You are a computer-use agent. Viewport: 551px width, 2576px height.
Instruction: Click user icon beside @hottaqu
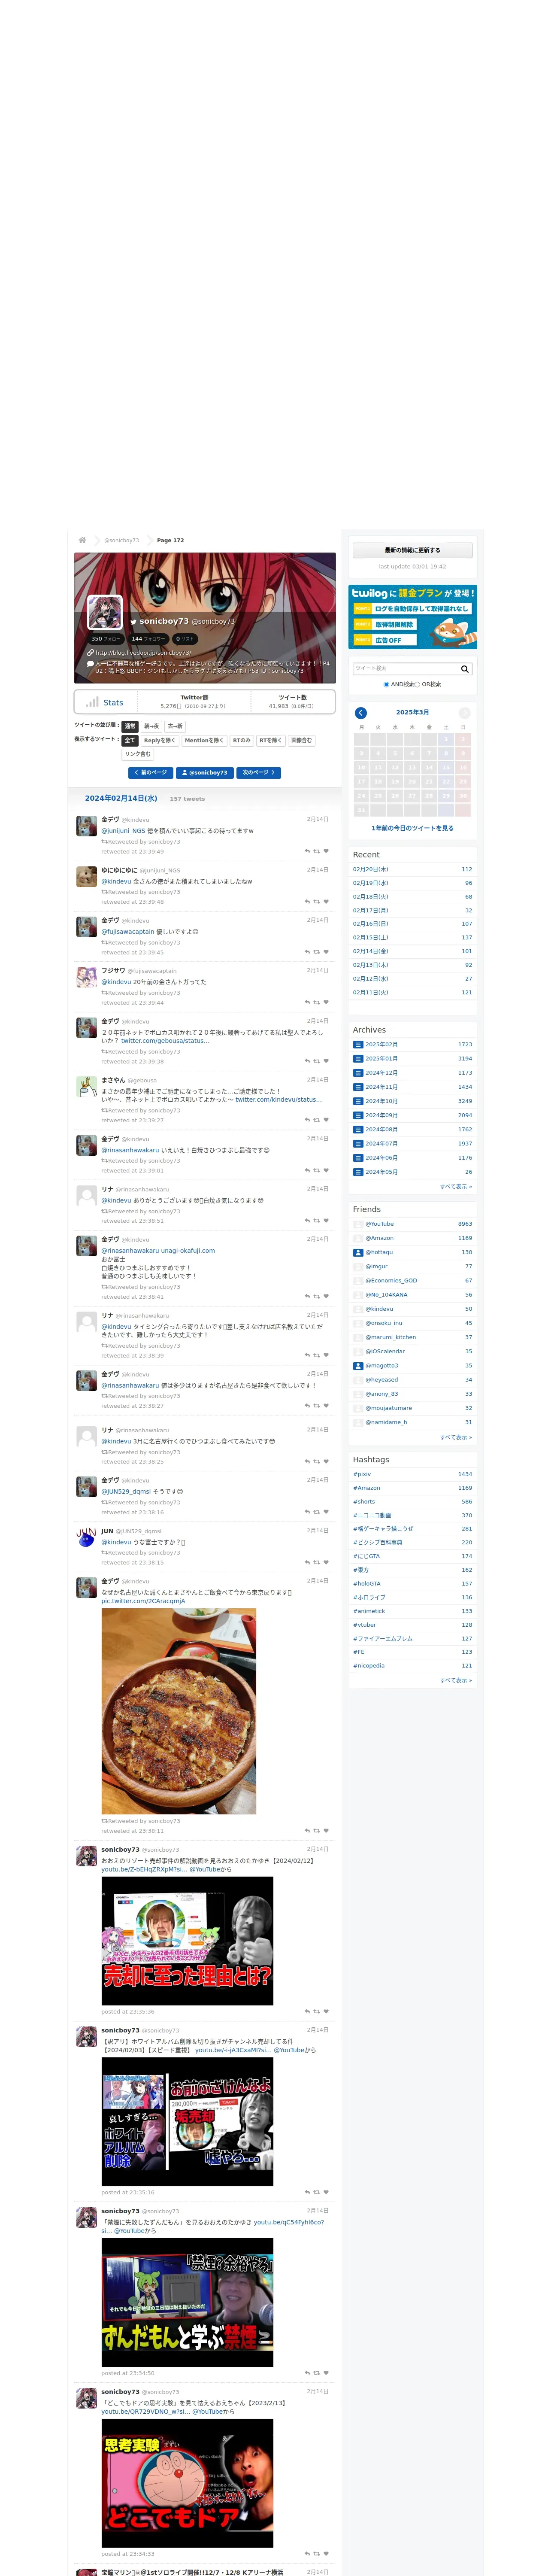tap(358, 1253)
